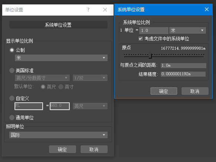
Task: Open the 系统单位比例 米 dropdown
Action: (187, 30)
